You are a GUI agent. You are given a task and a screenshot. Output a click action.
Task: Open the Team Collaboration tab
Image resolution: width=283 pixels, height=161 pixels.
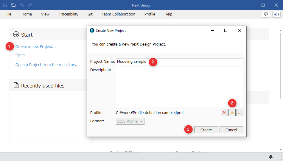[118, 14]
